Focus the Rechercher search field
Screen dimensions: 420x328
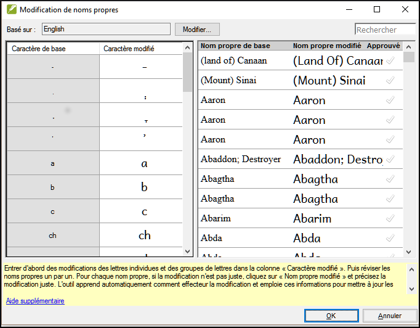coord(385,30)
